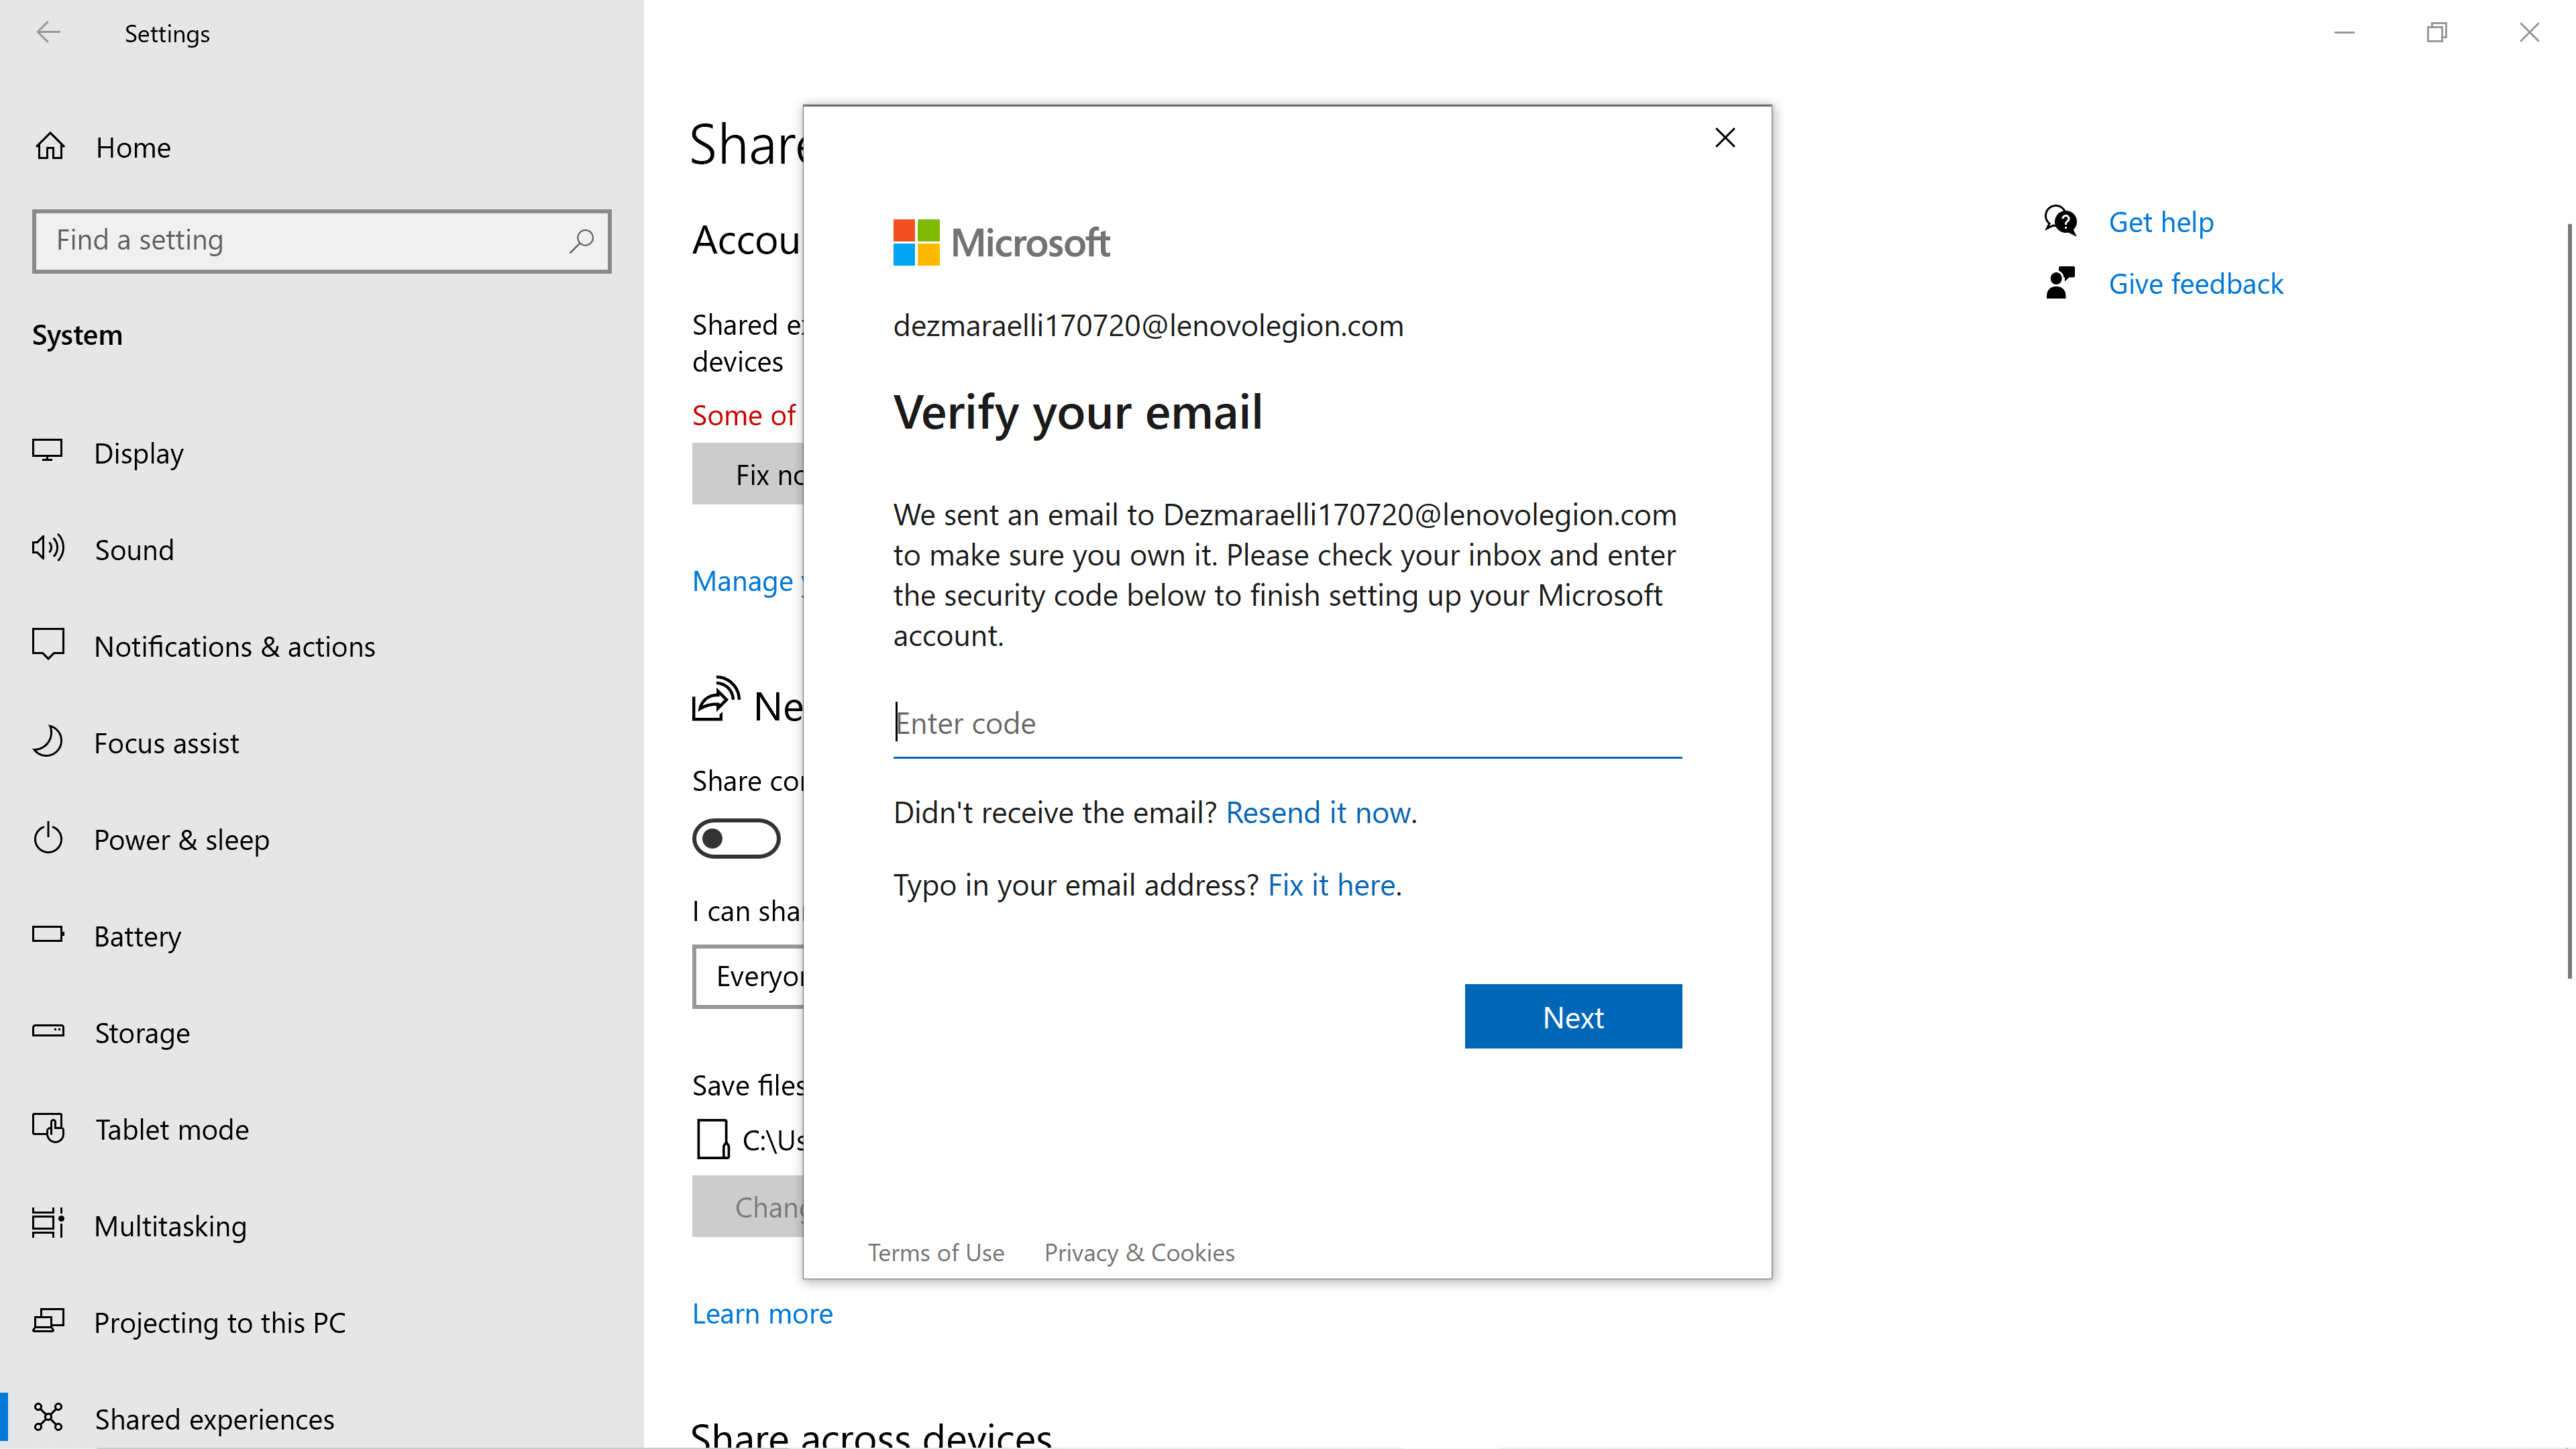Screen dimensions: 2576x1449
Task: Click Fix it here link
Action: tap(1331, 885)
